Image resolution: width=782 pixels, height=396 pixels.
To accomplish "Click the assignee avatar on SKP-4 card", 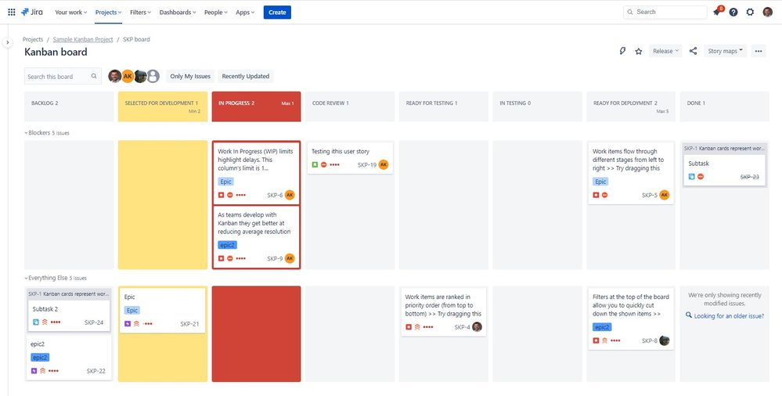I will (477, 327).
